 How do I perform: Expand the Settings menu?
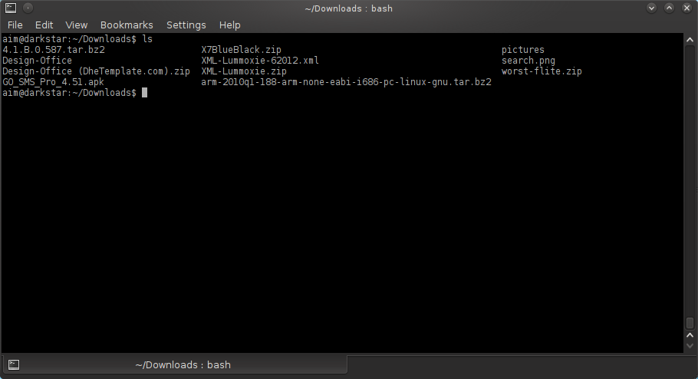click(186, 25)
